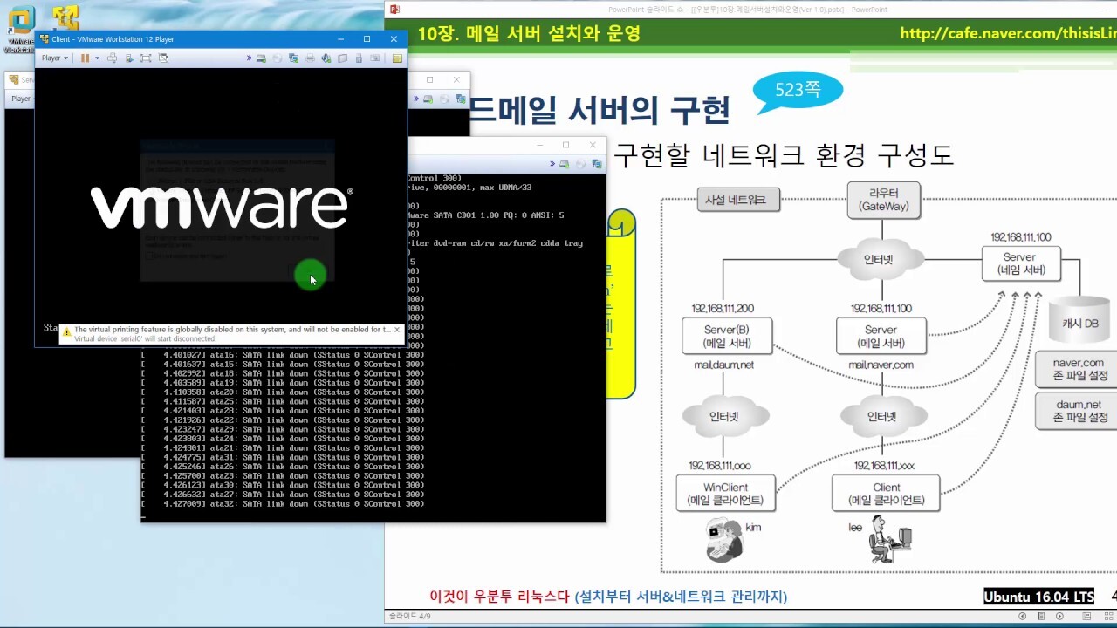The image size is (1117, 628).
Task: Pause the Client virtual machine
Action: tap(85, 58)
